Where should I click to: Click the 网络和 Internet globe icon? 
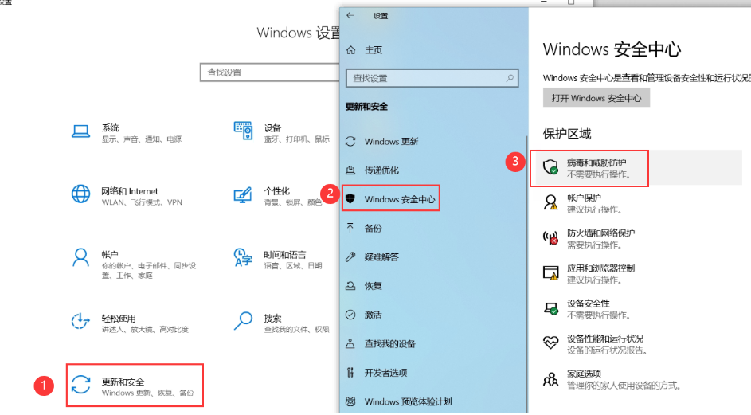click(x=81, y=194)
